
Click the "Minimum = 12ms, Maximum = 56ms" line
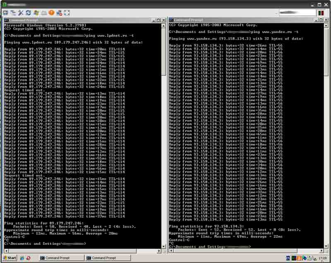pyautogui.click(x=65, y=234)
